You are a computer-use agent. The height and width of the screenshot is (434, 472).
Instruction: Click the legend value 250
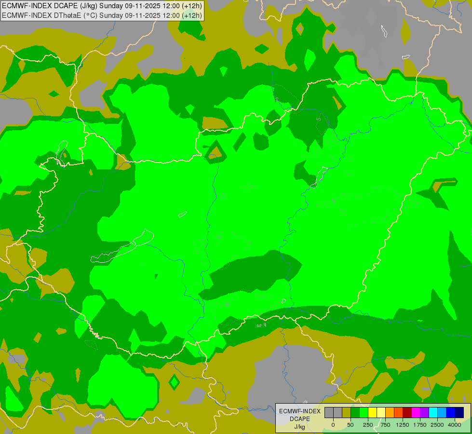click(x=368, y=425)
